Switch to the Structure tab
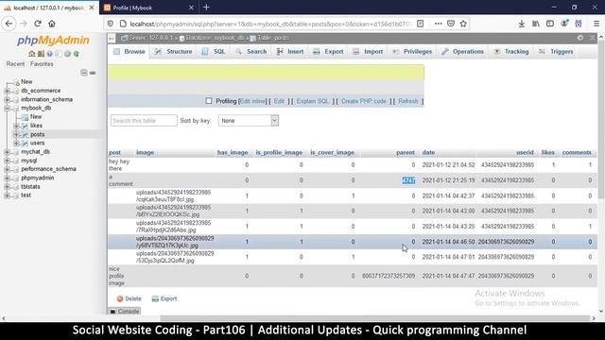 tap(173, 52)
